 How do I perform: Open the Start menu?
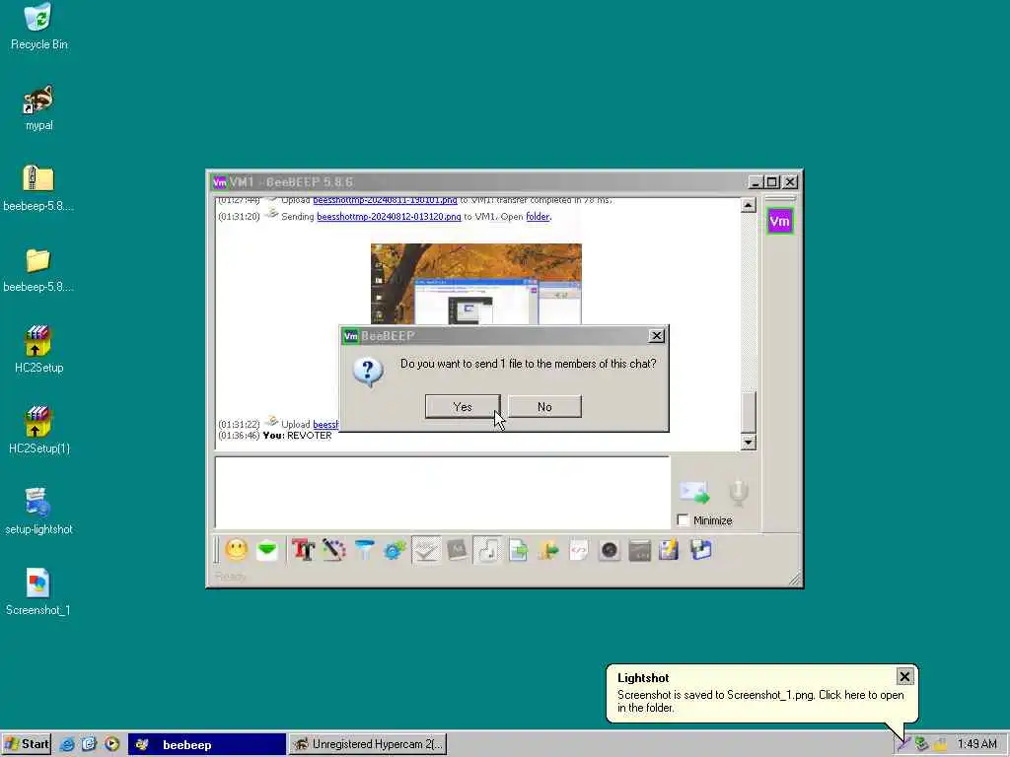coord(27,744)
